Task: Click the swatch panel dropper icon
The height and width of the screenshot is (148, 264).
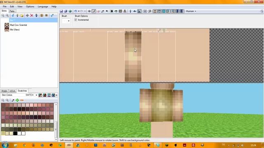Action: (x=13, y=100)
